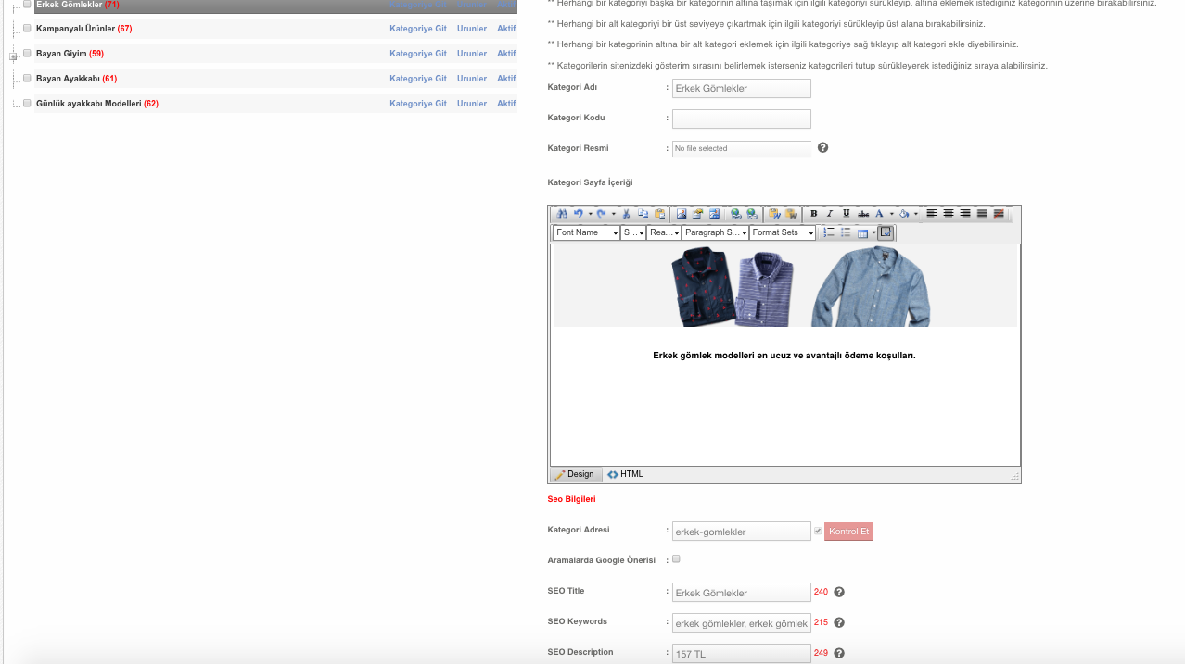Click the Paste from Word icon

(x=774, y=214)
